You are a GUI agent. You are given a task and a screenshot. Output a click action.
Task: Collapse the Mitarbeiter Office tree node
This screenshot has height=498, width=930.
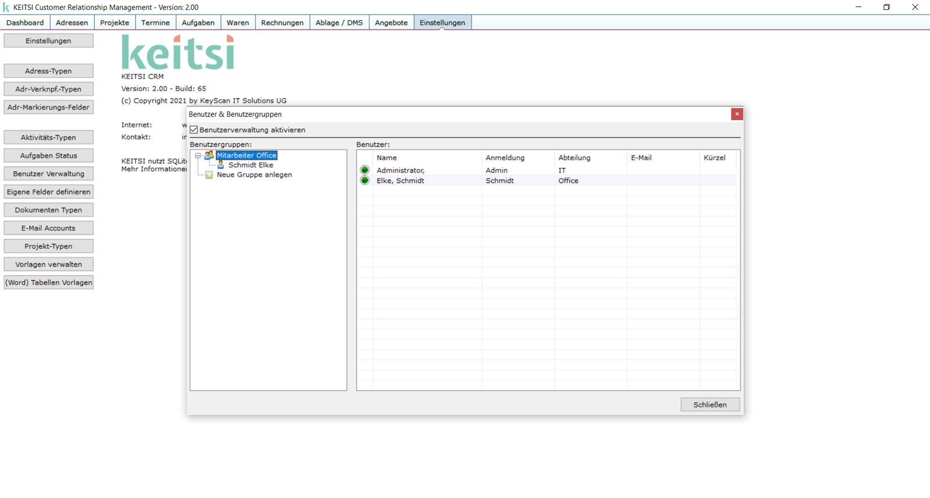coord(198,156)
